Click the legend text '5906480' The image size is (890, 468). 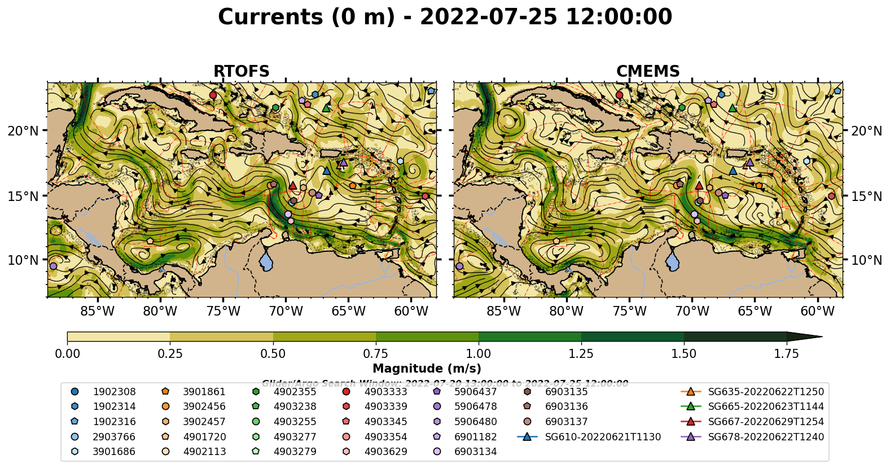476,421
